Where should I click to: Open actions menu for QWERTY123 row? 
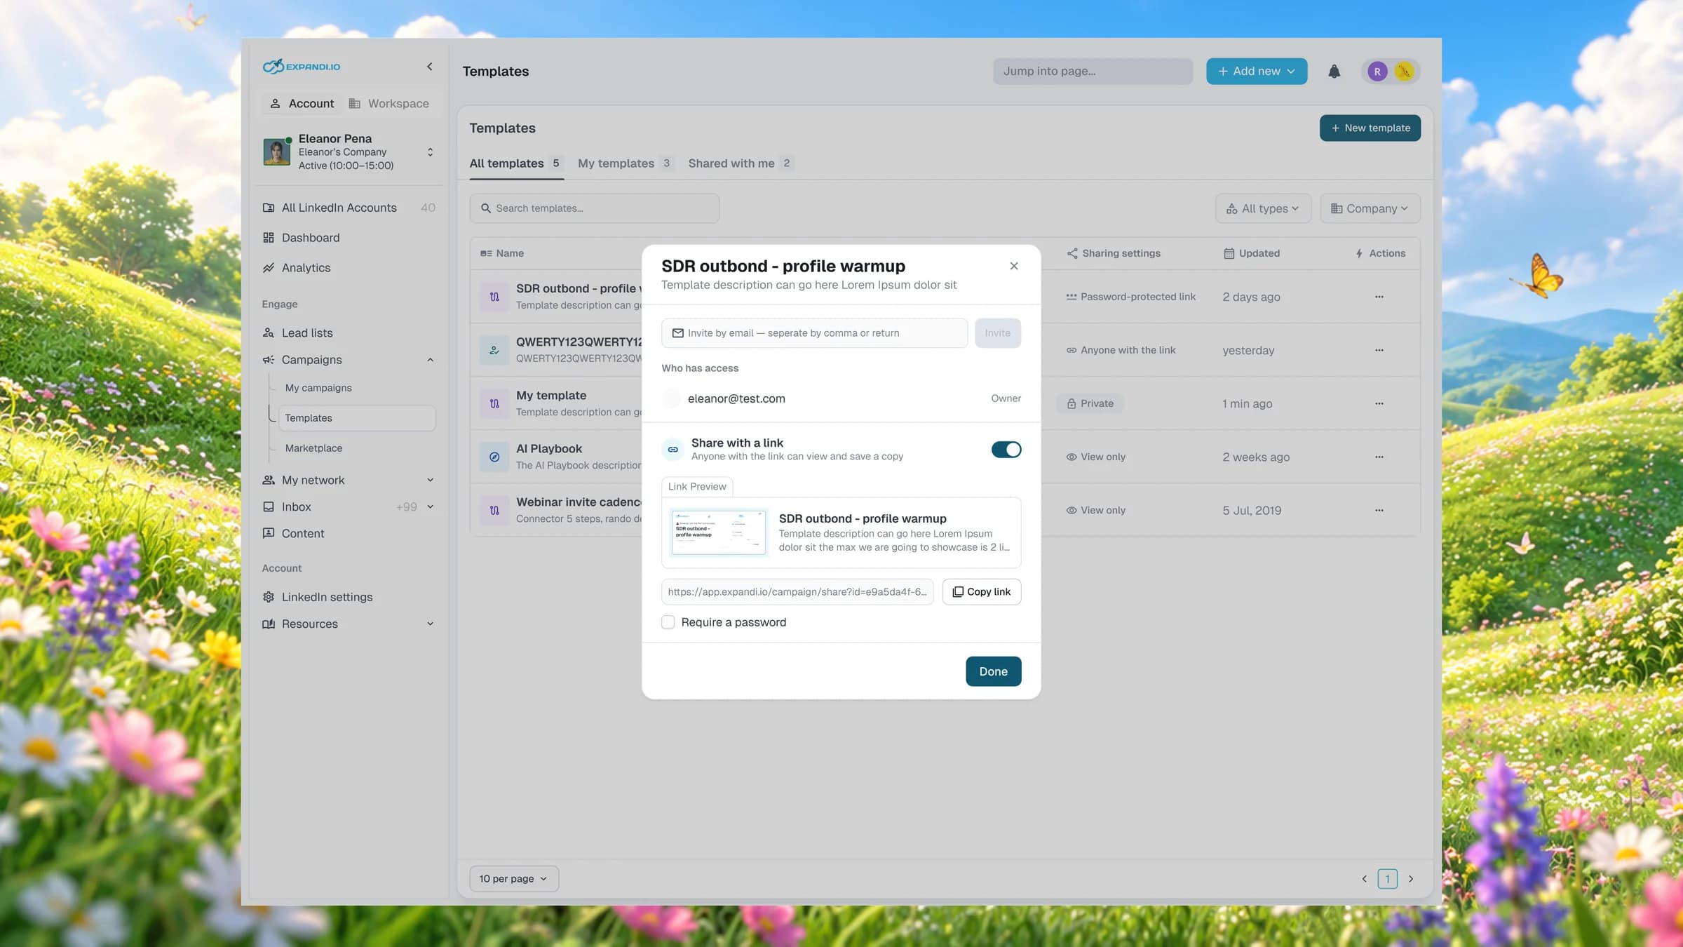(1379, 350)
